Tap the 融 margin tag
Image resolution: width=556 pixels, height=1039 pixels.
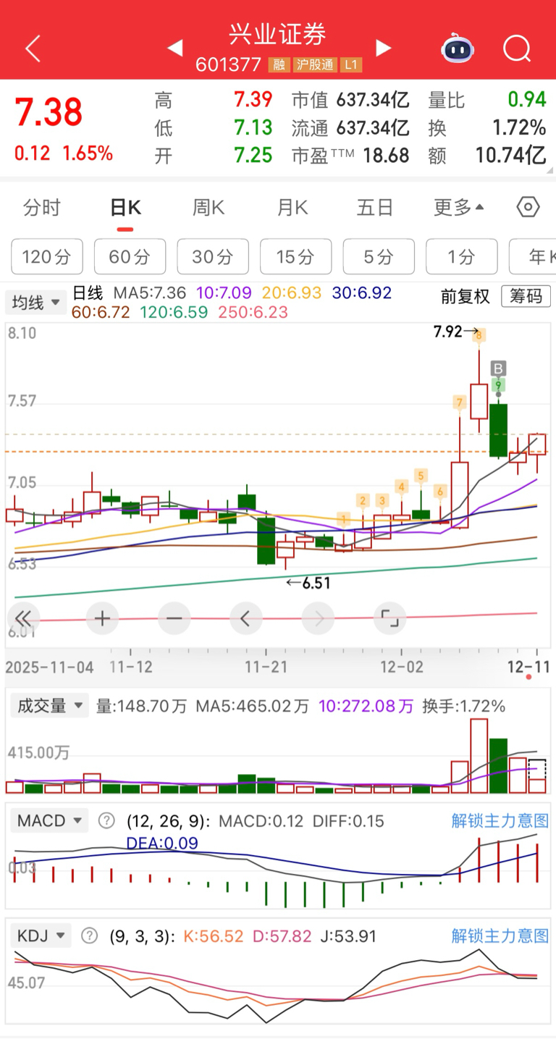(279, 64)
